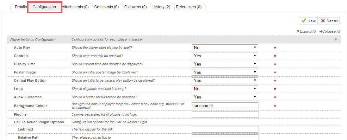Screen dimensions: 347x140
Task: Expand All configuration sections
Action: [x=308, y=31]
